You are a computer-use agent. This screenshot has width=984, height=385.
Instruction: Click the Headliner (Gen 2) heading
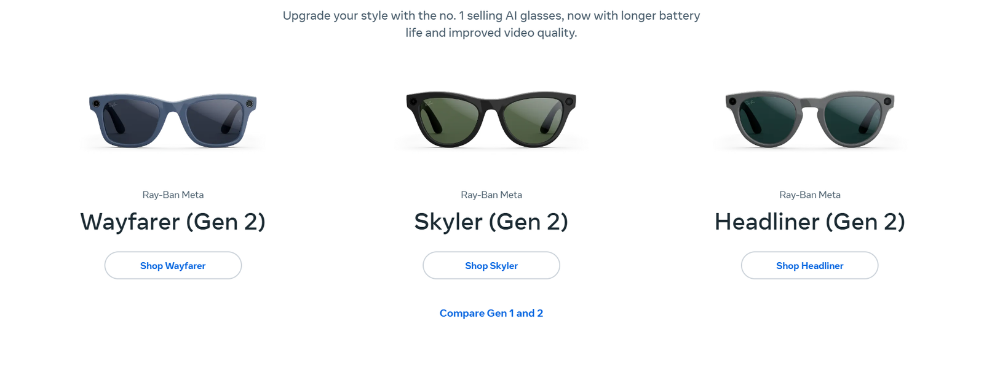tap(809, 222)
